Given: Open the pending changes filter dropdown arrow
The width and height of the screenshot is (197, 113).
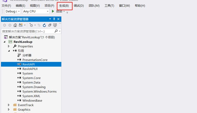Looking at the screenshot, I should 35,25.
